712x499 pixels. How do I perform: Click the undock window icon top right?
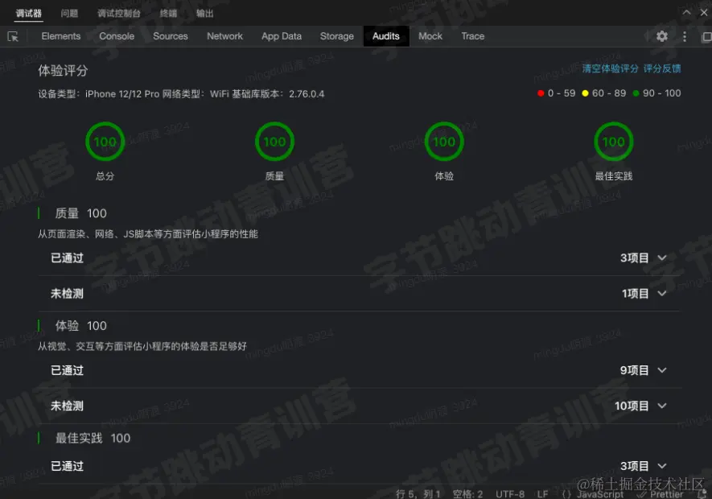tap(706, 36)
